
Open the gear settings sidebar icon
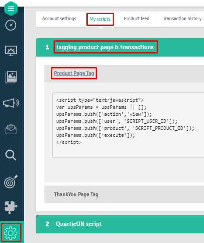(x=11, y=233)
